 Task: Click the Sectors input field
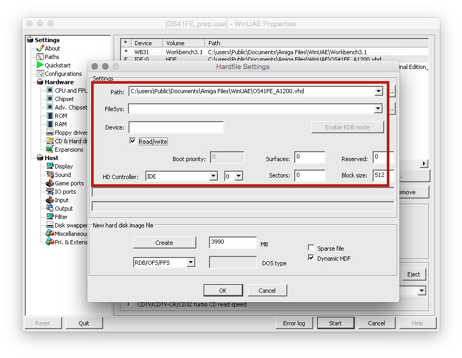coord(310,175)
